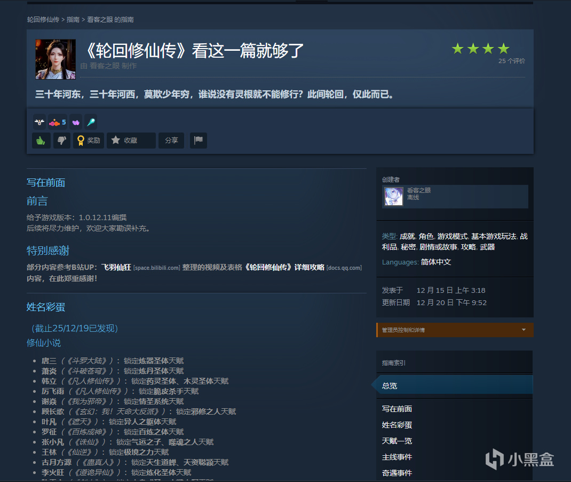Click the winged award icon
This screenshot has height=482, width=571.
39,122
